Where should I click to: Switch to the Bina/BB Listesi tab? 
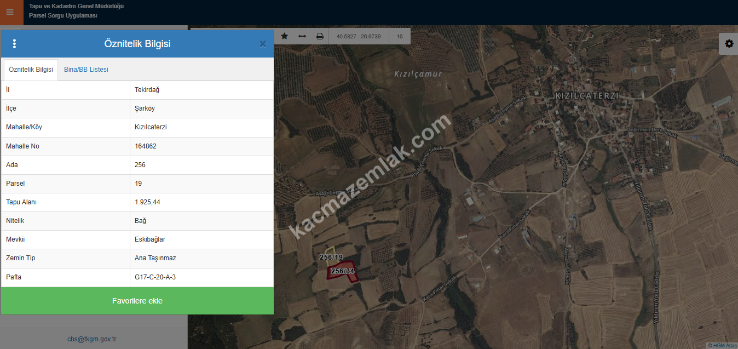(x=86, y=70)
